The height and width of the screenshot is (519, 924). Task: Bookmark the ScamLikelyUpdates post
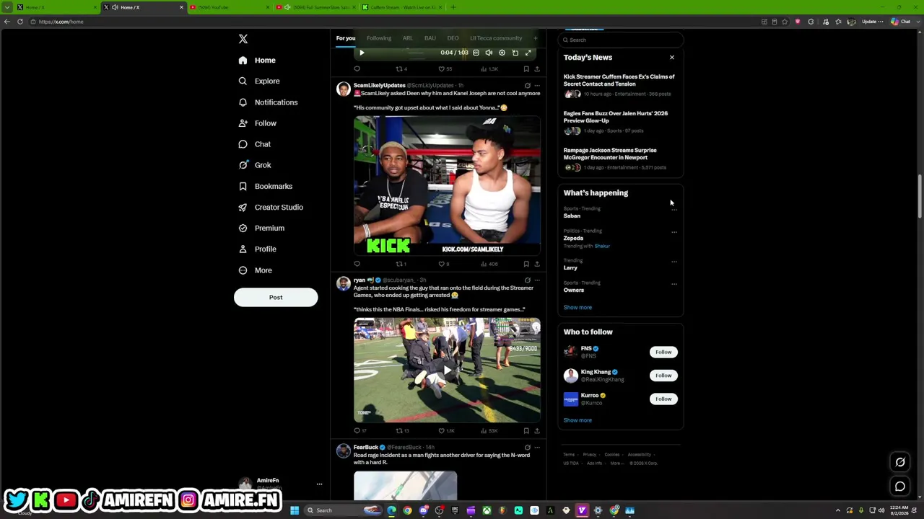(526, 264)
